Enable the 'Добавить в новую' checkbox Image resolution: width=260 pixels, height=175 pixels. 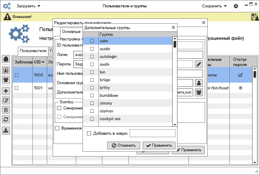(x=89, y=133)
